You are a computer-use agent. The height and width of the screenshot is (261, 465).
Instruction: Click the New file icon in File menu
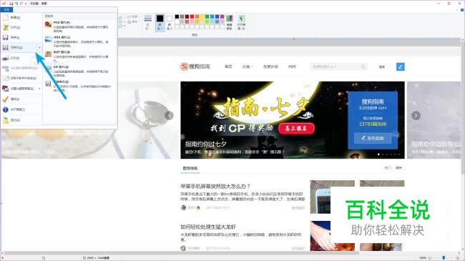click(6, 17)
